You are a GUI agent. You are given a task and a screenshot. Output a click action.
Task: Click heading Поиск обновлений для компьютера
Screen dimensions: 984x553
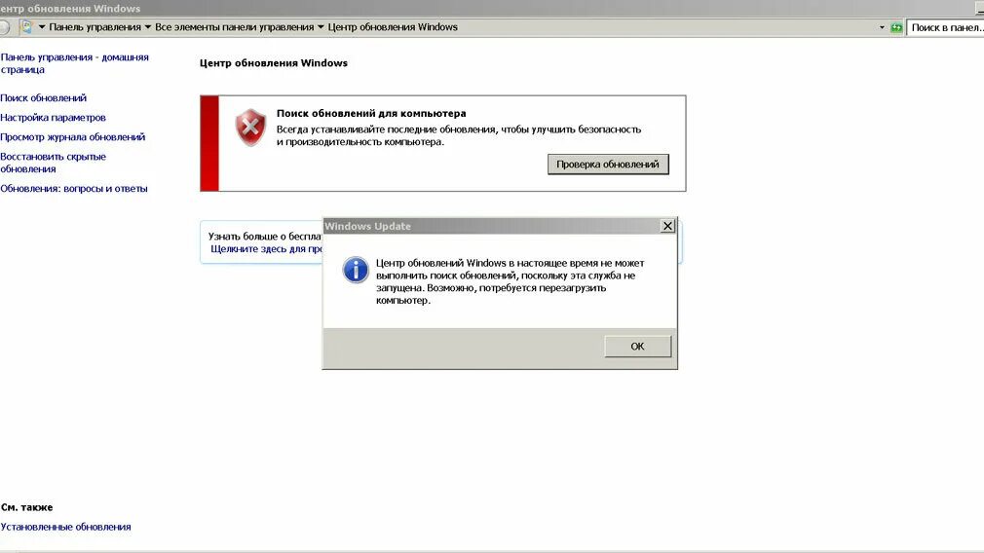pyautogui.click(x=371, y=114)
